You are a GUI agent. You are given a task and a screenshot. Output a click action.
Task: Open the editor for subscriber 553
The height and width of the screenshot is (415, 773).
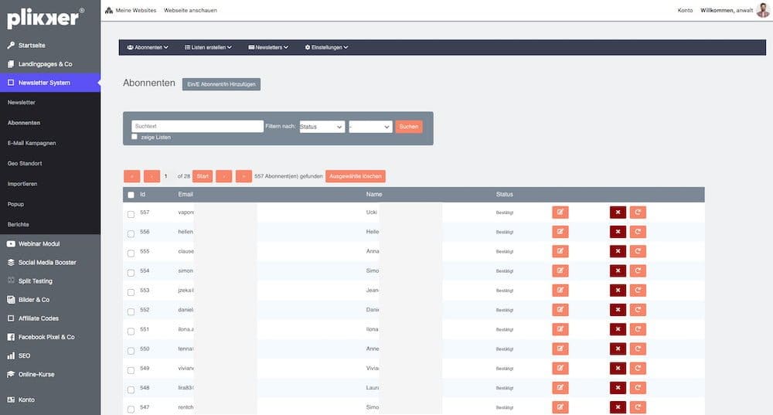560,291
